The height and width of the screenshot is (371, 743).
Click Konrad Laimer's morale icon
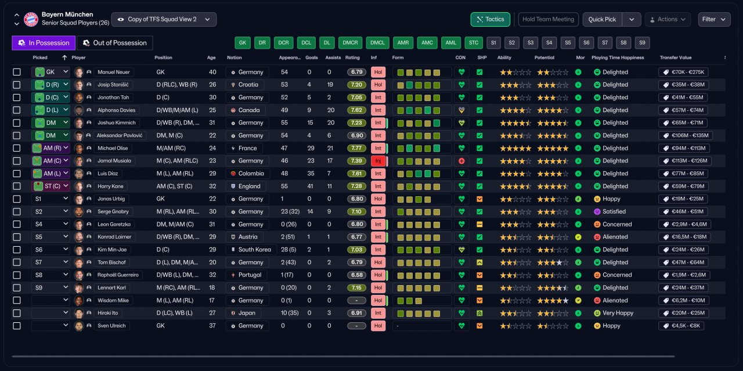[578, 237]
